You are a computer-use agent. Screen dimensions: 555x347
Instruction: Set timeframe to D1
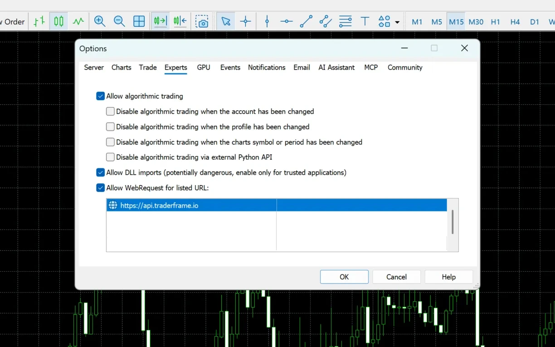click(535, 22)
